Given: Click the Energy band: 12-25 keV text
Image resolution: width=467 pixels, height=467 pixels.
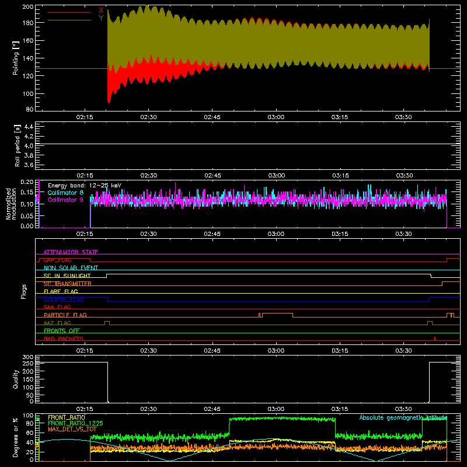Looking at the screenshot, I should pyautogui.click(x=85, y=186).
